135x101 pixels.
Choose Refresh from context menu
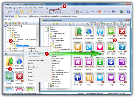[x=30, y=80]
